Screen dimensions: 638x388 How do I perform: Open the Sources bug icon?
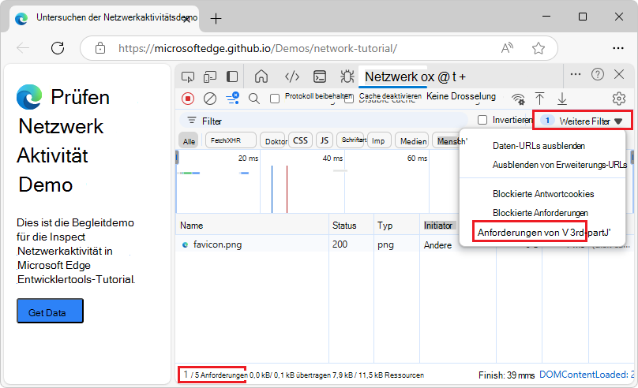[347, 76]
